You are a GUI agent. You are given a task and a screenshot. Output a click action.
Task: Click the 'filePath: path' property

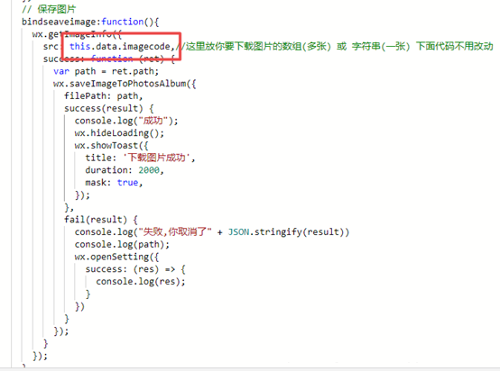[103, 96]
